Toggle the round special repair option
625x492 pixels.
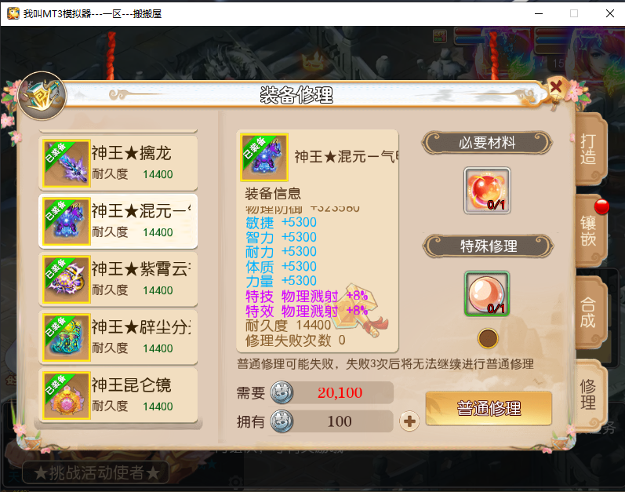(488, 338)
